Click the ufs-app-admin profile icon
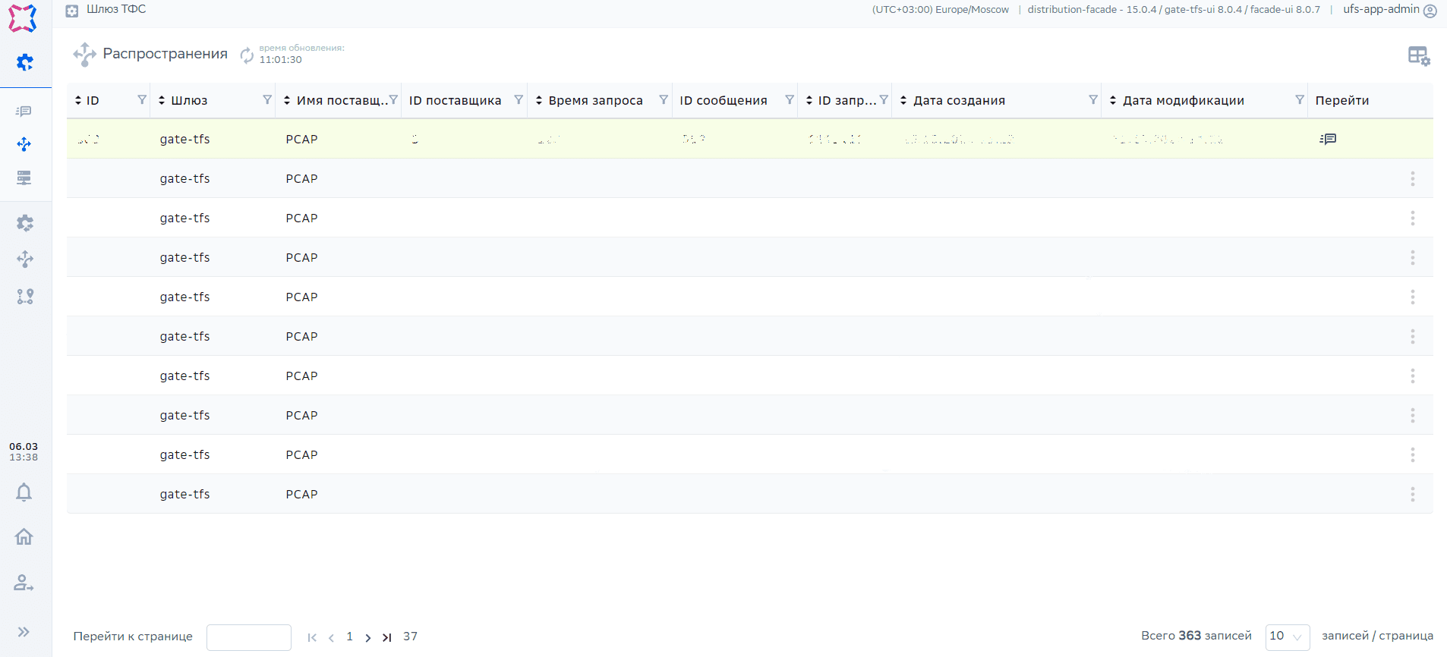 click(x=1430, y=11)
